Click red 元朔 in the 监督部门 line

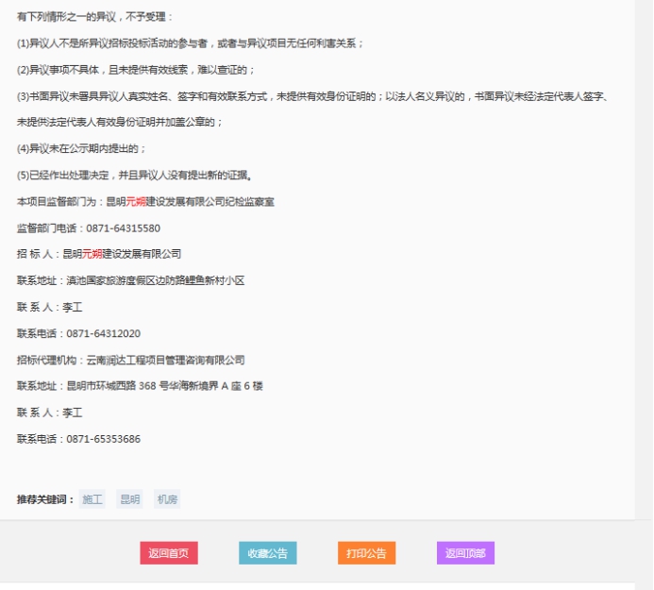[136, 202]
